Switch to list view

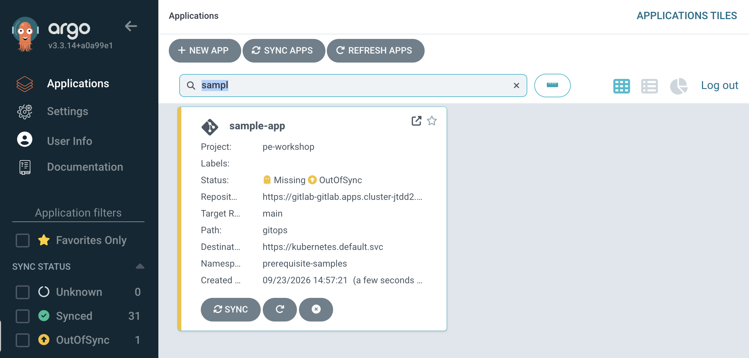(649, 86)
